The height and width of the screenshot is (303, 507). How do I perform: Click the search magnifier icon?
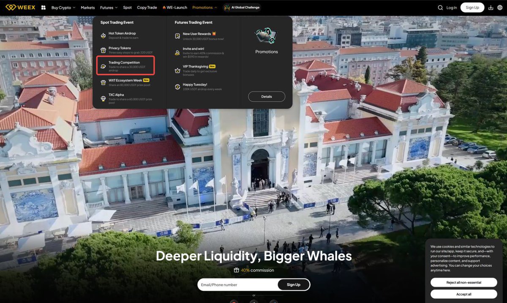click(440, 7)
